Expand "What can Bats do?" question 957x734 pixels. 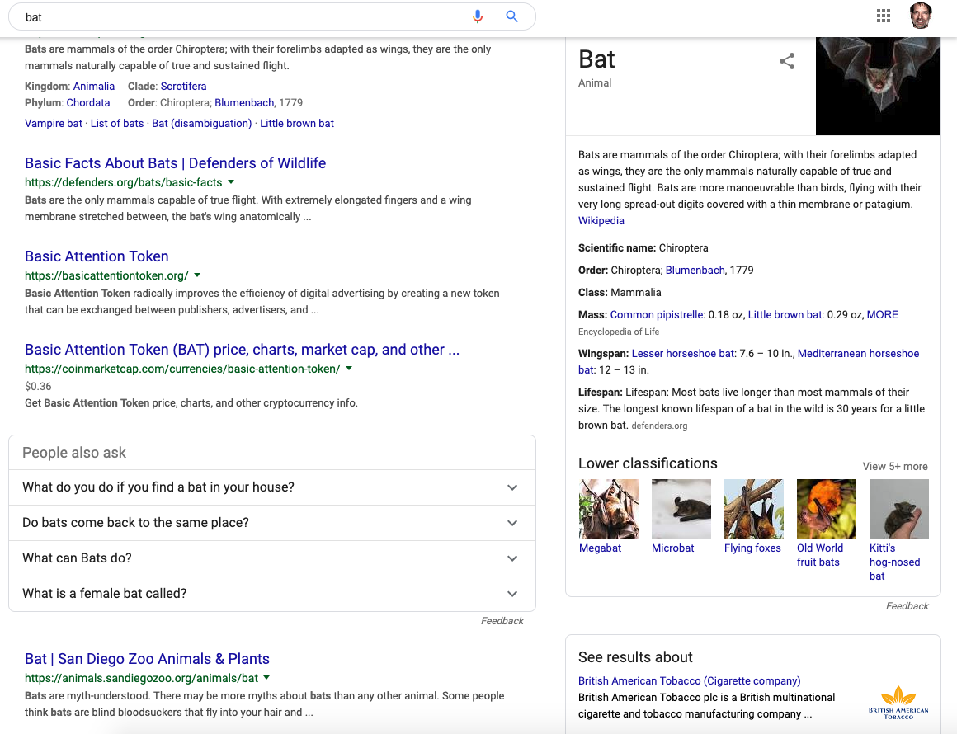[x=272, y=558]
